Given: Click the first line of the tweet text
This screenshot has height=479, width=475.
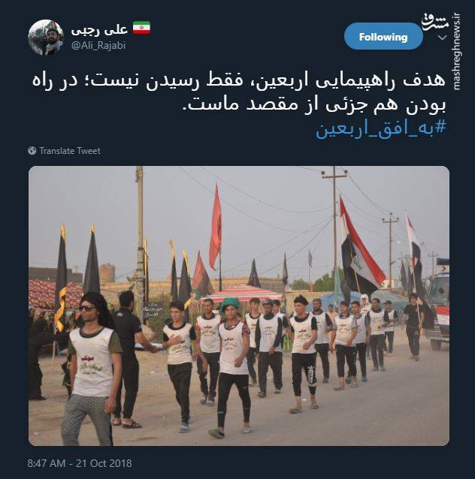Looking at the screenshot, I should (238, 80).
